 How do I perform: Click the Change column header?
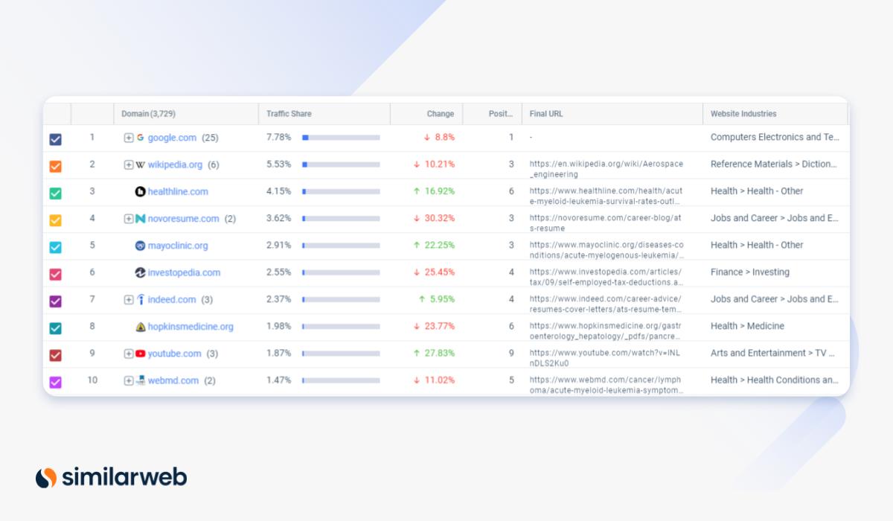(x=440, y=113)
